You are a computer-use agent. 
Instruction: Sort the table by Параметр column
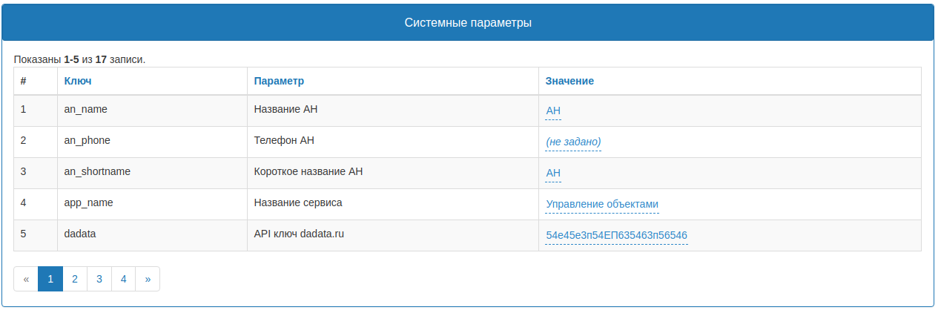tap(279, 81)
